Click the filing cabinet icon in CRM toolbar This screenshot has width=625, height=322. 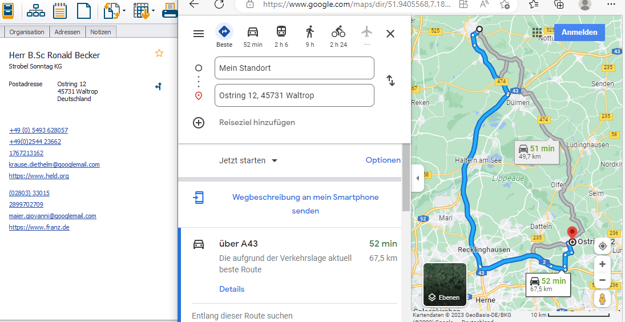tap(7, 10)
